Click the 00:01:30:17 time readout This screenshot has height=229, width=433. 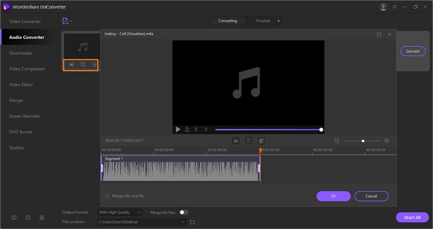click(x=124, y=141)
